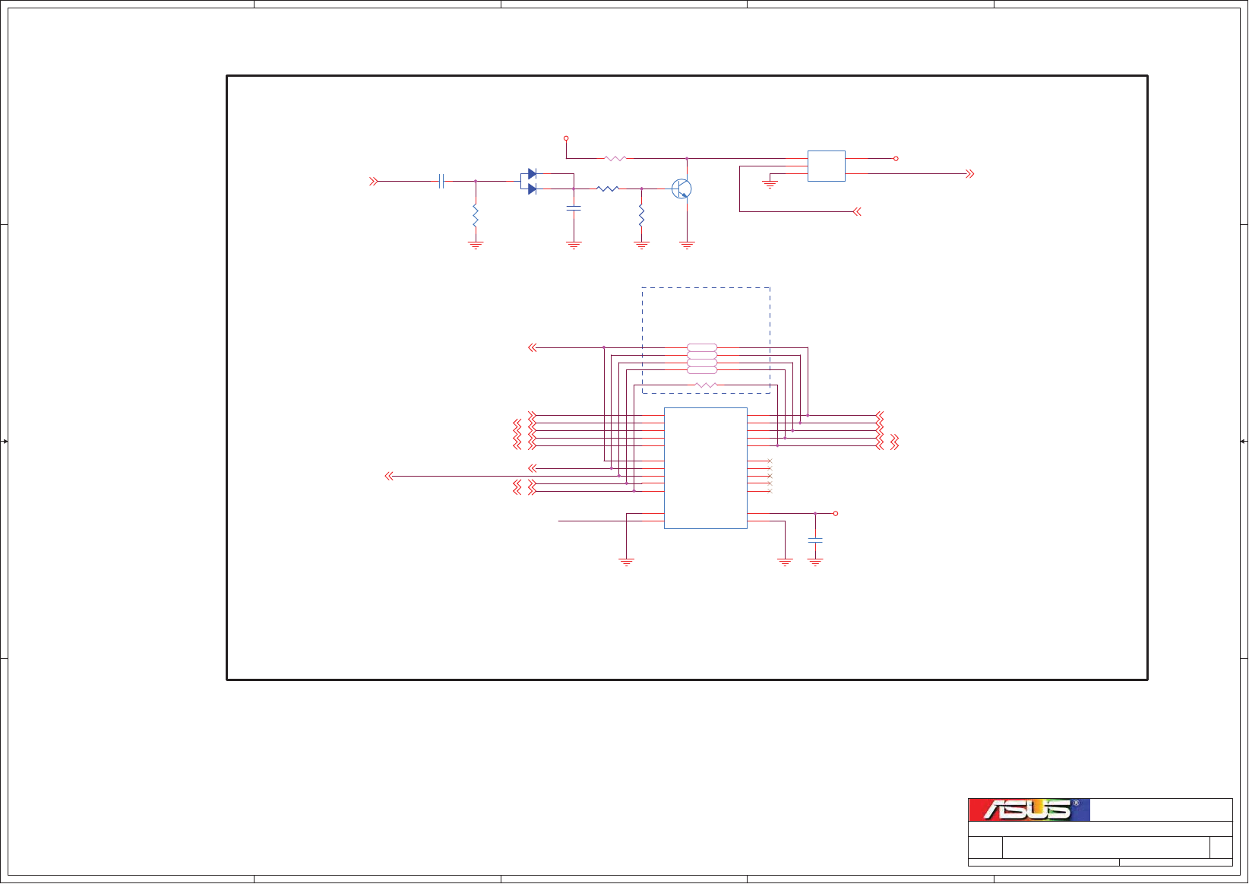This screenshot has height=884, width=1249.
Task: Select the small blue IC box
Action: click(x=826, y=166)
